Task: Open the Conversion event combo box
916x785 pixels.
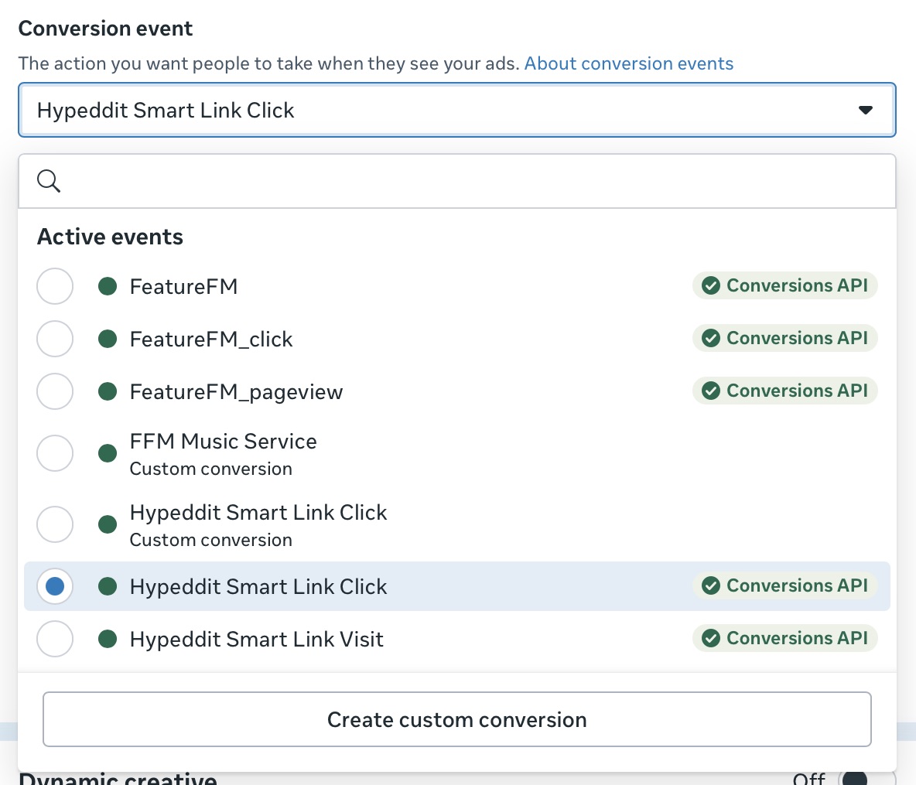Action: [456, 110]
